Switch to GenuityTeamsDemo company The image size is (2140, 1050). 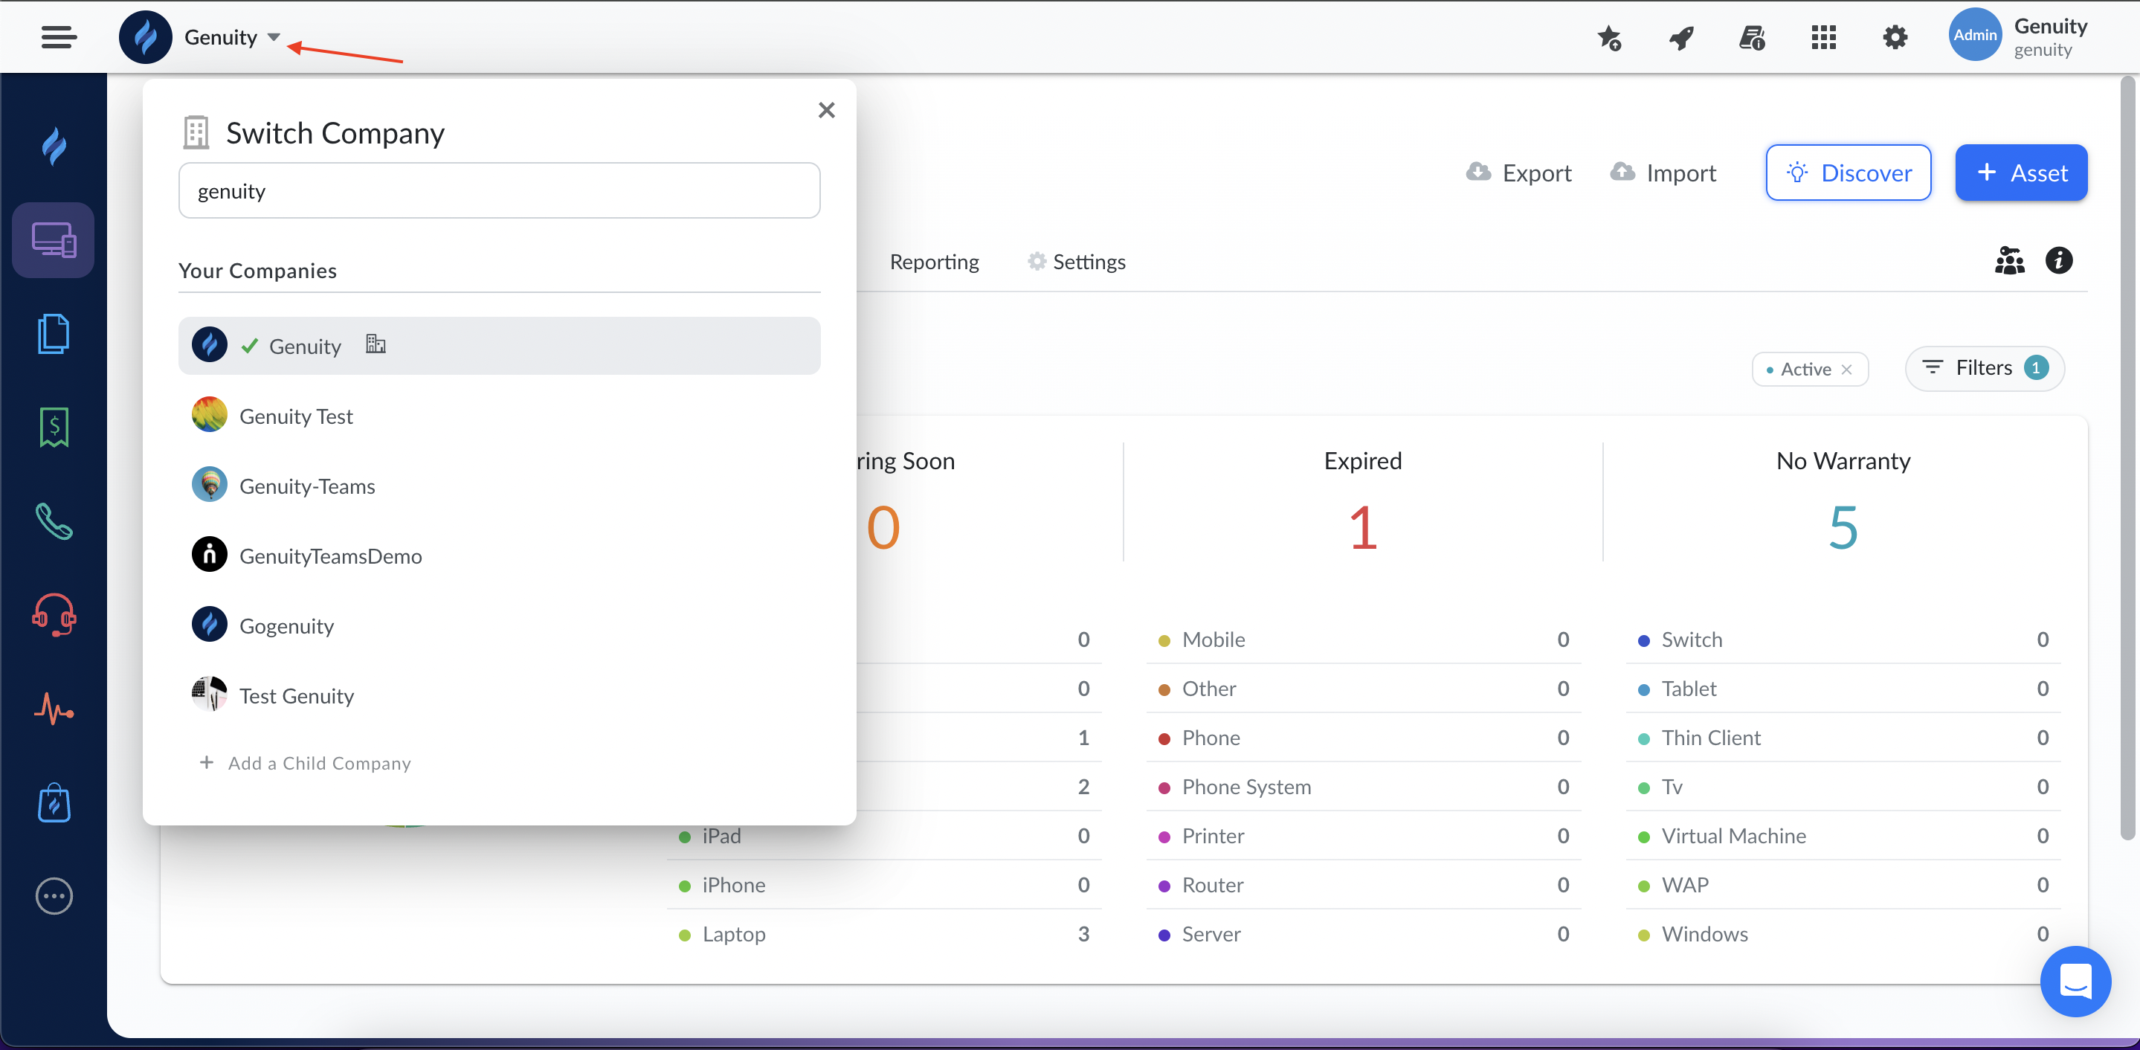tap(499, 555)
